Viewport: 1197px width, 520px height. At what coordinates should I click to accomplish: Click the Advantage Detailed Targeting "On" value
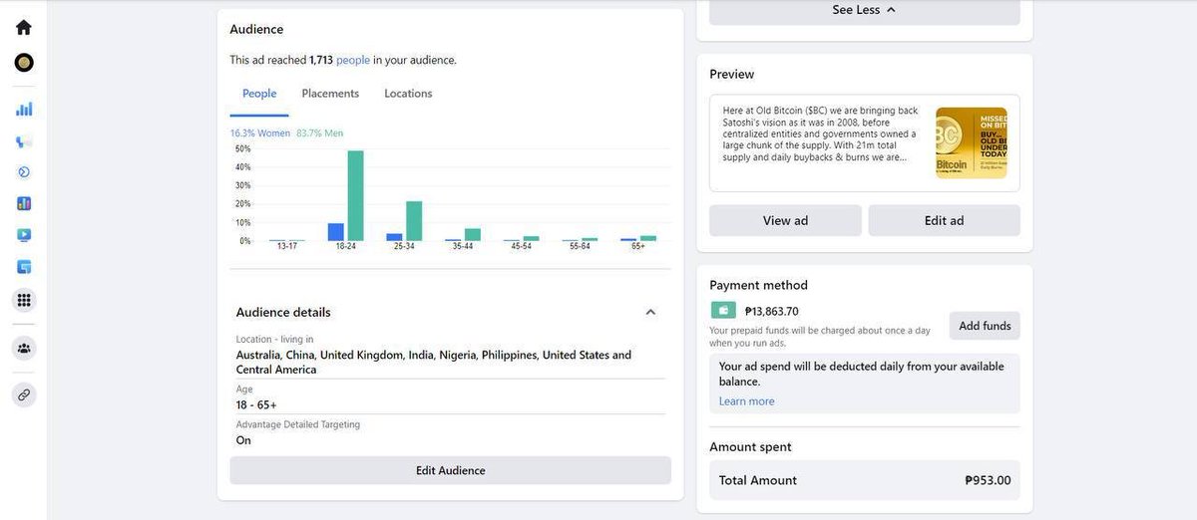tap(243, 440)
